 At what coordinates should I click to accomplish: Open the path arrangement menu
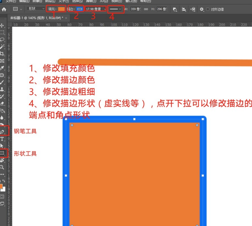tap(193, 9)
